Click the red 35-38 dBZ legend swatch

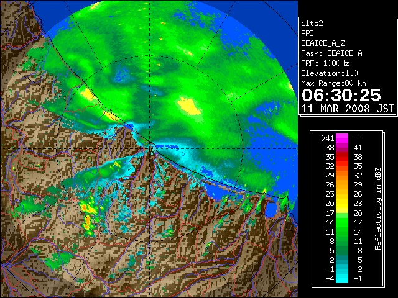pos(342,156)
